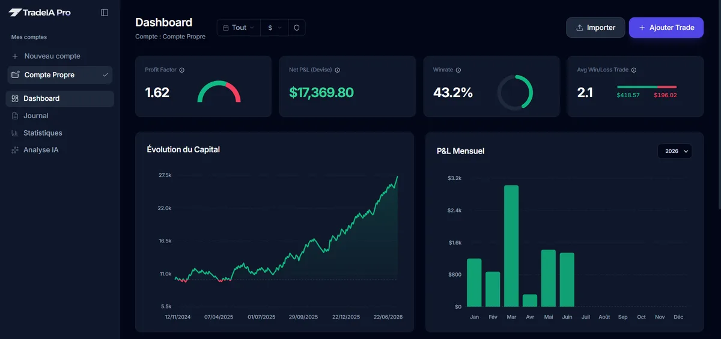
Task: Click the average win amount $418.57
Action: 628,95
